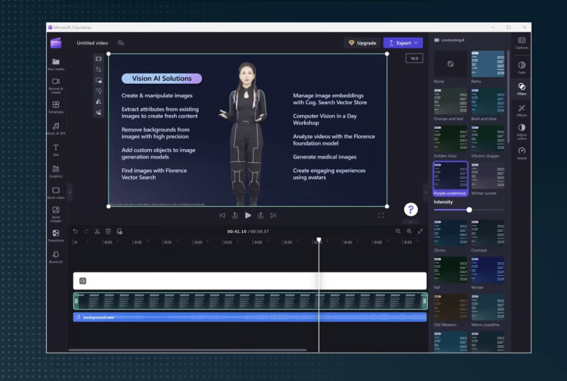Open the Transitions panel

pyautogui.click(x=56, y=234)
